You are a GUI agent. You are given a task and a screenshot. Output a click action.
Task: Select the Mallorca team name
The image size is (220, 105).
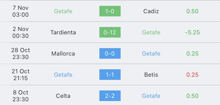(x=63, y=53)
